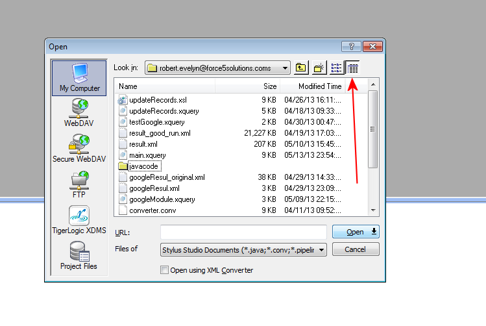Switch to List view icon
The image size is (486, 326).
click(x=336, y=68)
